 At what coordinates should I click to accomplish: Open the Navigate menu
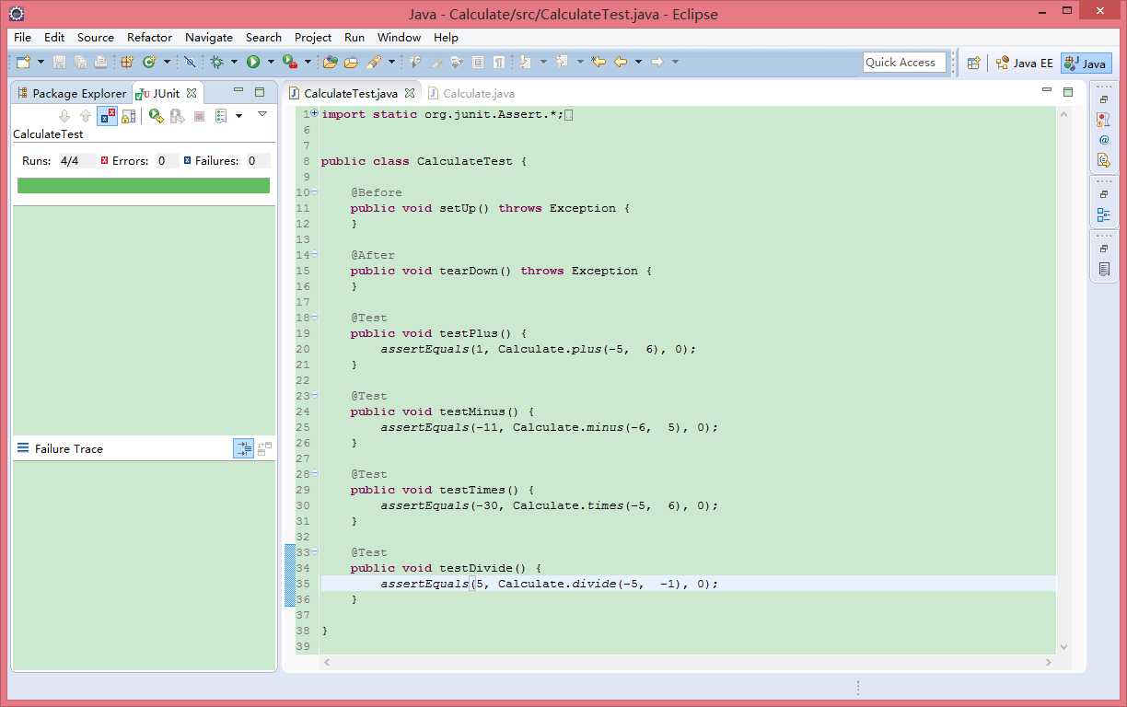click(209, 38)
